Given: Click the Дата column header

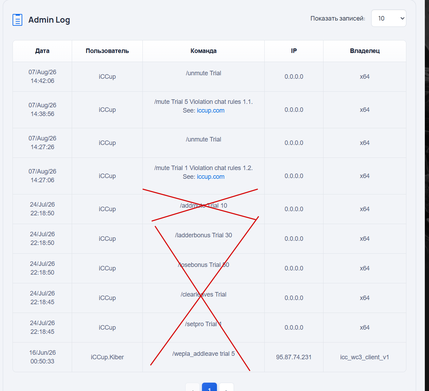Looking at the screenshot, I should (x=42, y=51).
